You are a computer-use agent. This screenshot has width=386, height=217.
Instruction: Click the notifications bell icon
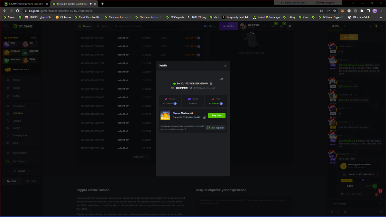281,26
